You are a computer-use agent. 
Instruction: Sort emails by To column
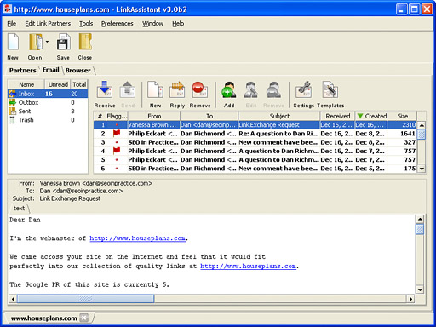[209, 116]
